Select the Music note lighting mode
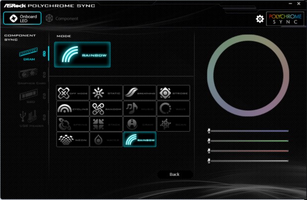 pos(140,108)
